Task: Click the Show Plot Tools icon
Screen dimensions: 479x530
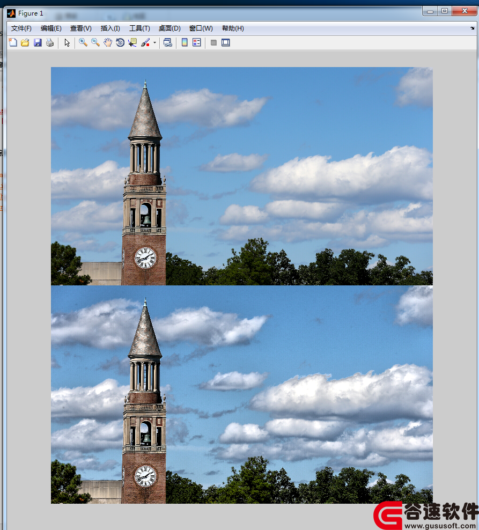Action: [226, 42]
